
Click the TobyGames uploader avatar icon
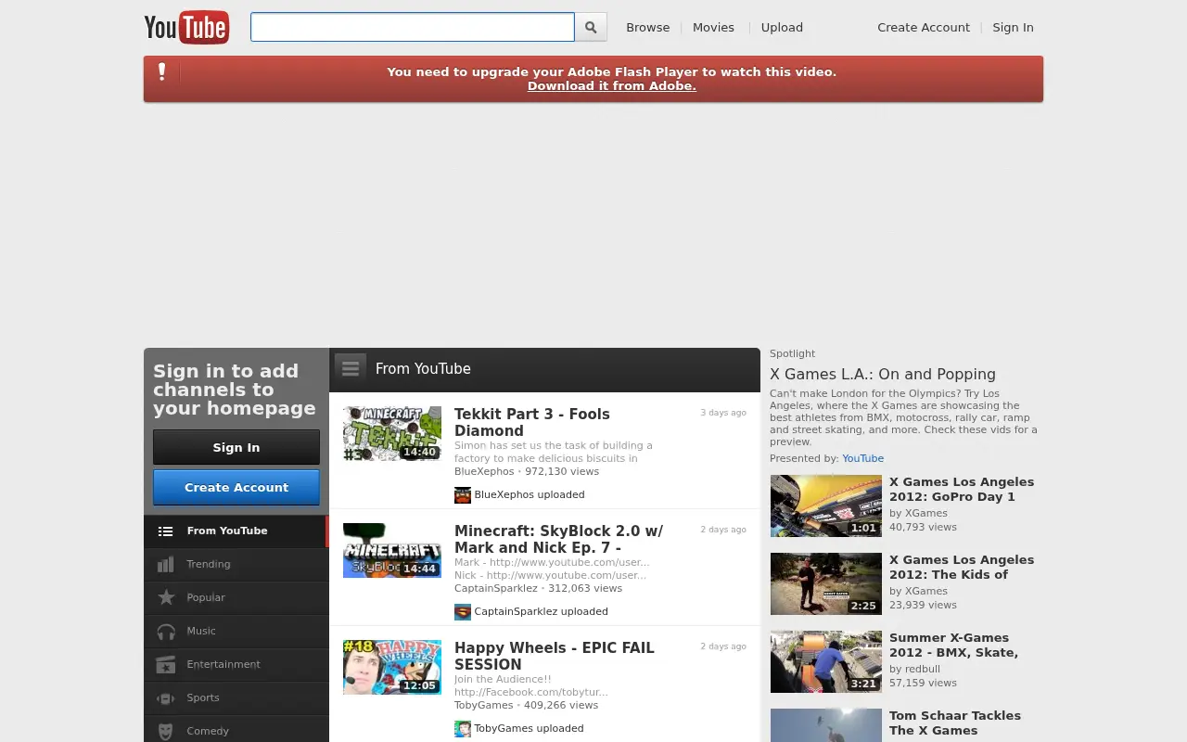pos(463,729)
